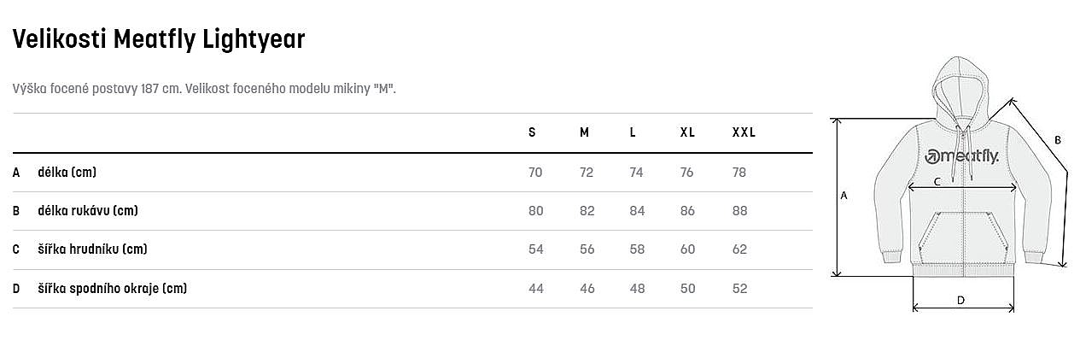Click the délka rukávu (cm) row label

(x=88, y=211)
